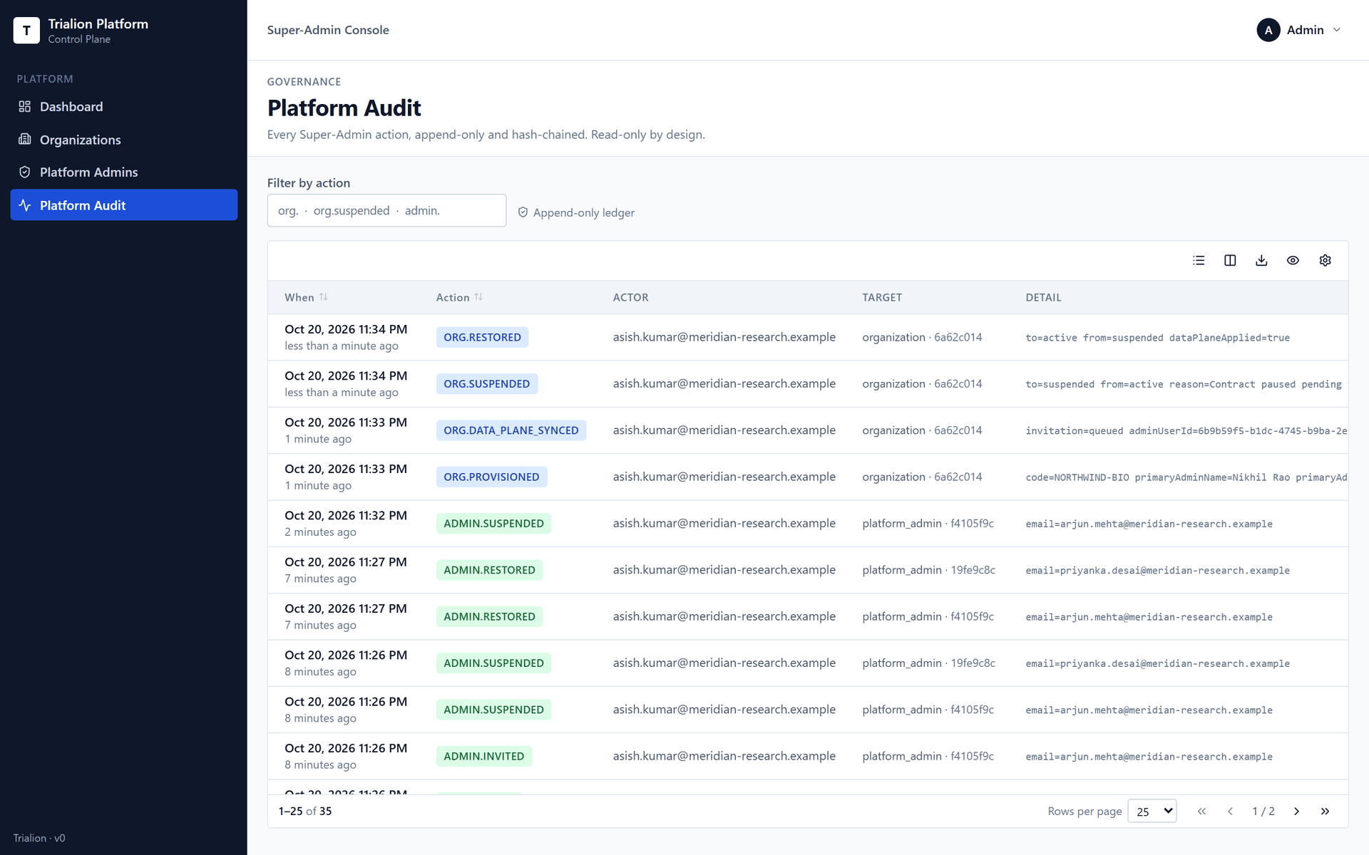Image resolution: width=1369 pixels, height=855 pixels.
Task: Click the ORG.SUSPENDED action badge
Action: point(487,384)
